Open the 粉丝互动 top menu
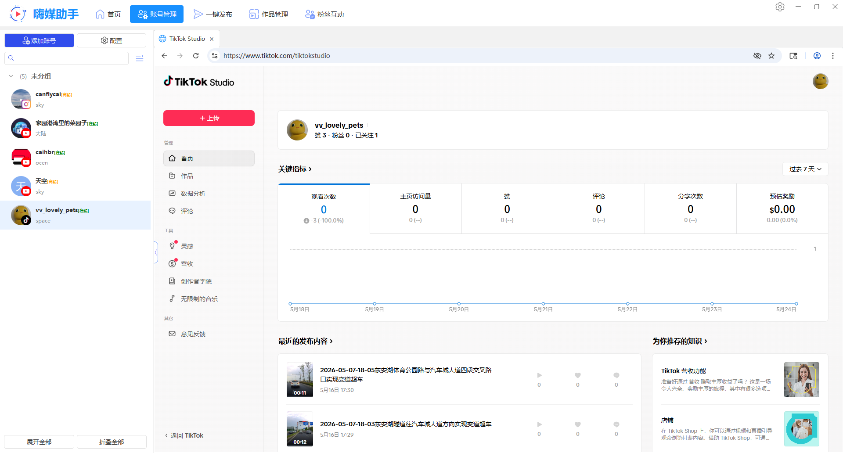843x453 pixels. click(324, 14)
